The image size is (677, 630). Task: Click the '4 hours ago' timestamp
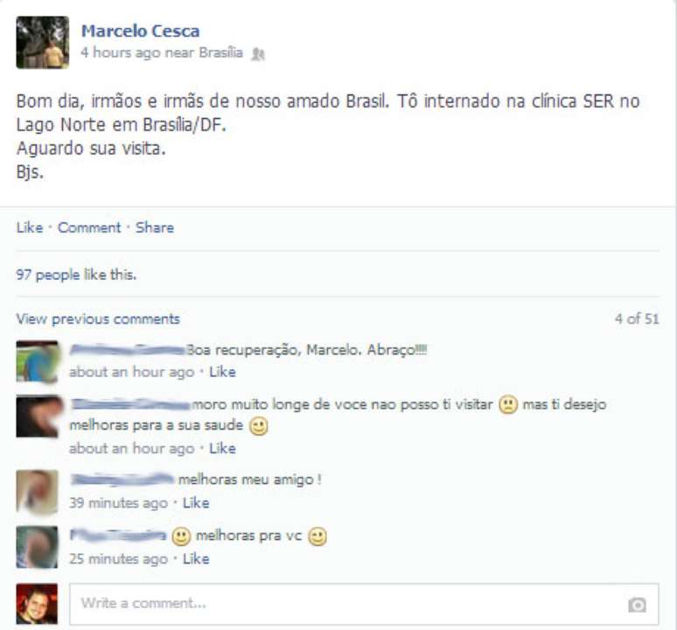click(x=118, y=52)
